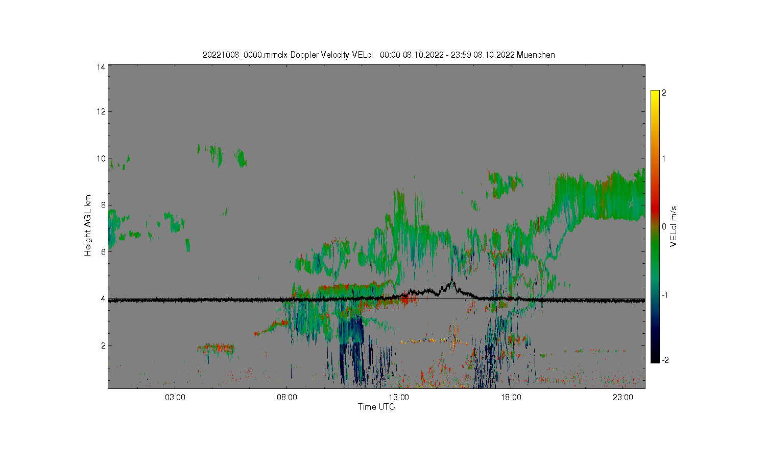Click the 'Time UTC' x-axis label
This screenshot has width=766, height=460.
point(376,407)
